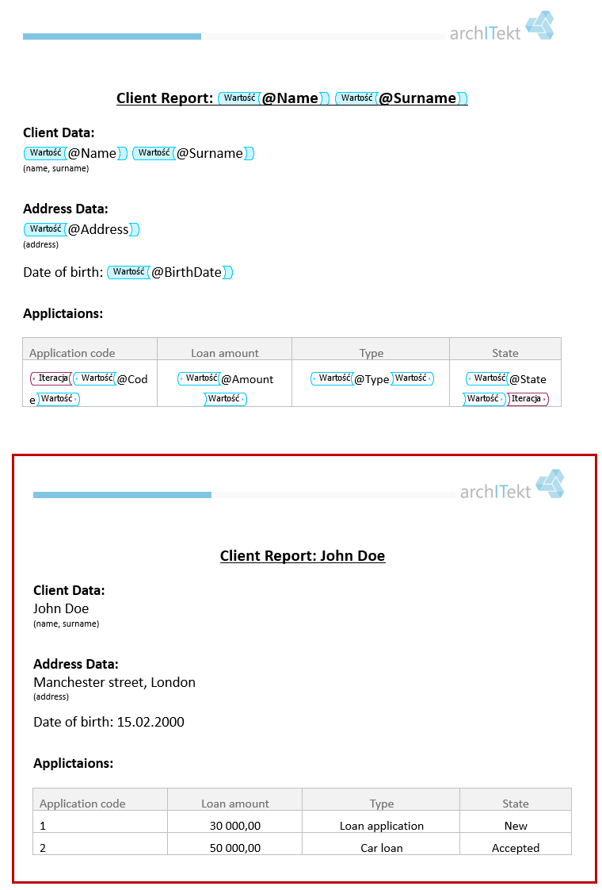Select the Wartość tag before @Name in the title
The image size is (602, 890).
click(239, 98)
